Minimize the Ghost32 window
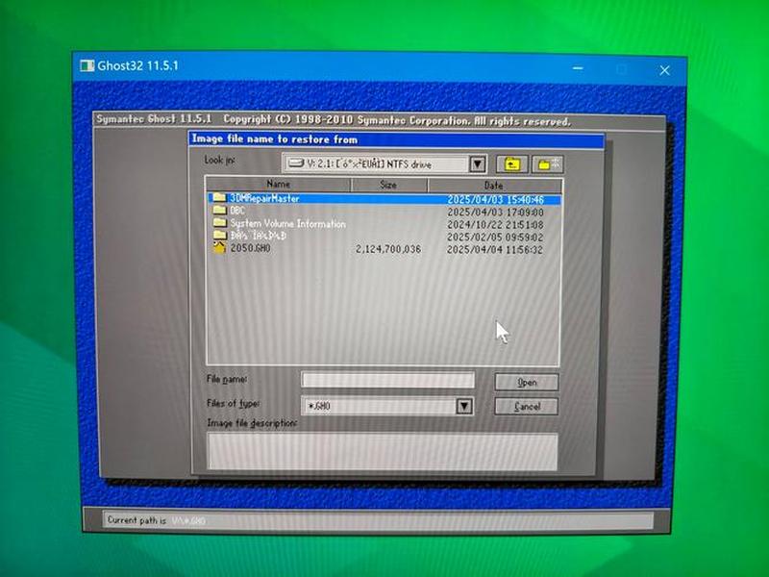Viewport: 769px width, 577px height. 579,68
